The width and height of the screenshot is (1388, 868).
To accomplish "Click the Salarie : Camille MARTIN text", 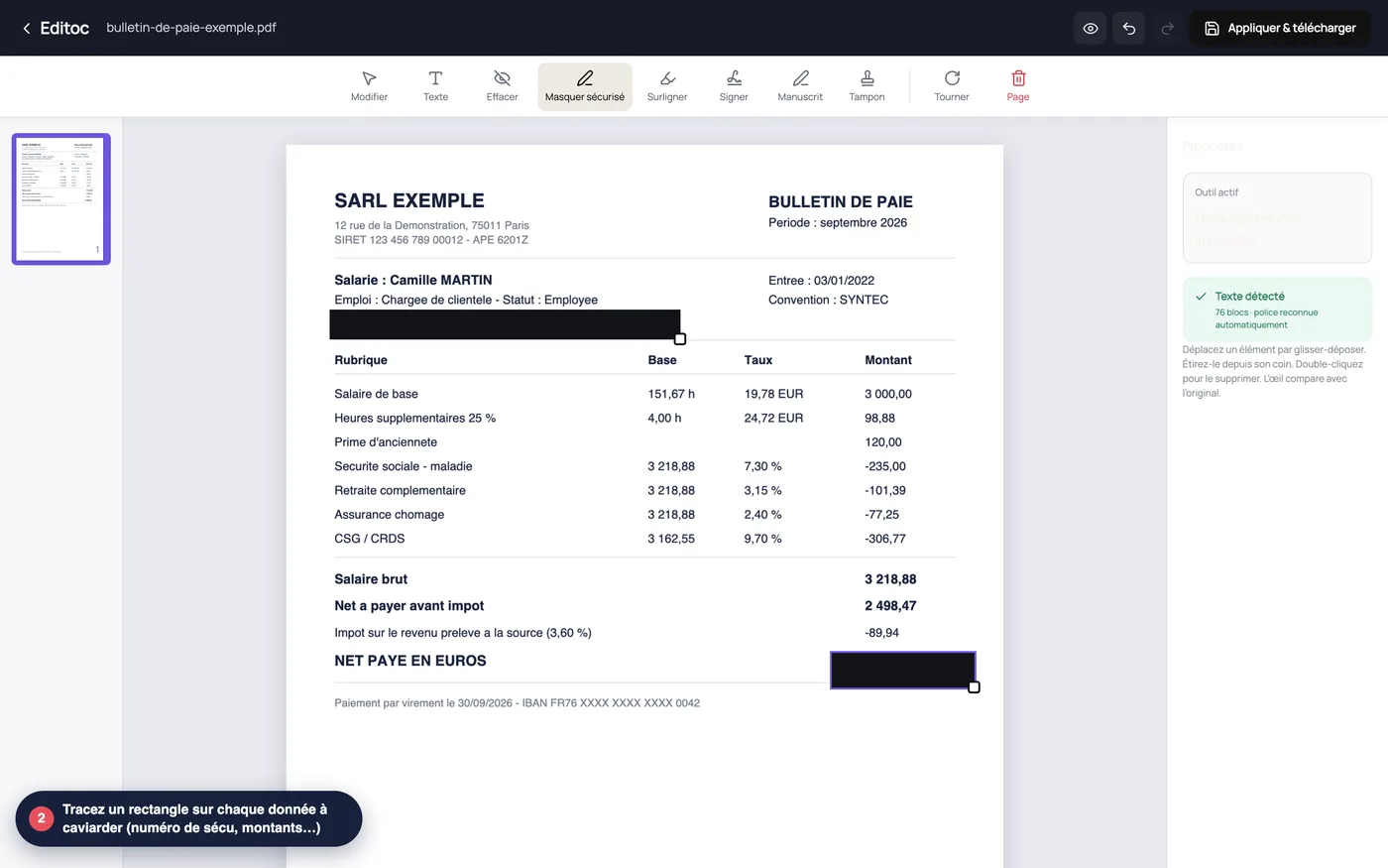I will (x=413, y=280).
